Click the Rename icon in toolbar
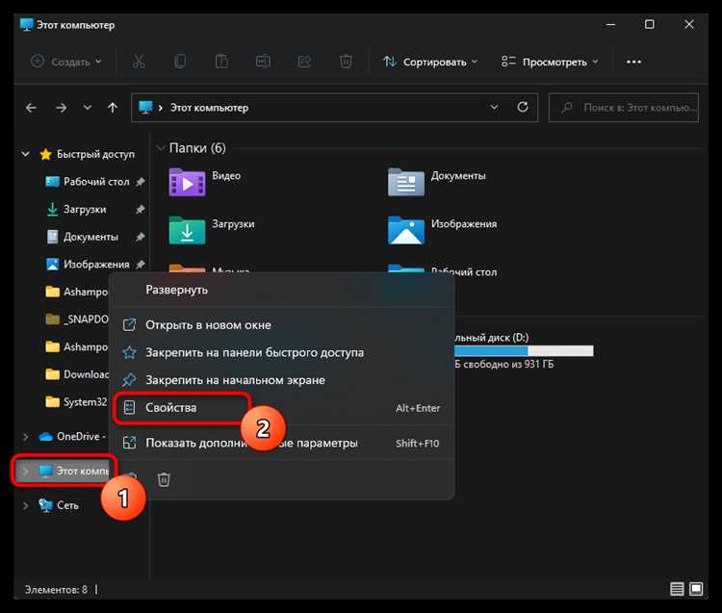The width and height of the screenshot is (722, 613). [x=263, y=62]
